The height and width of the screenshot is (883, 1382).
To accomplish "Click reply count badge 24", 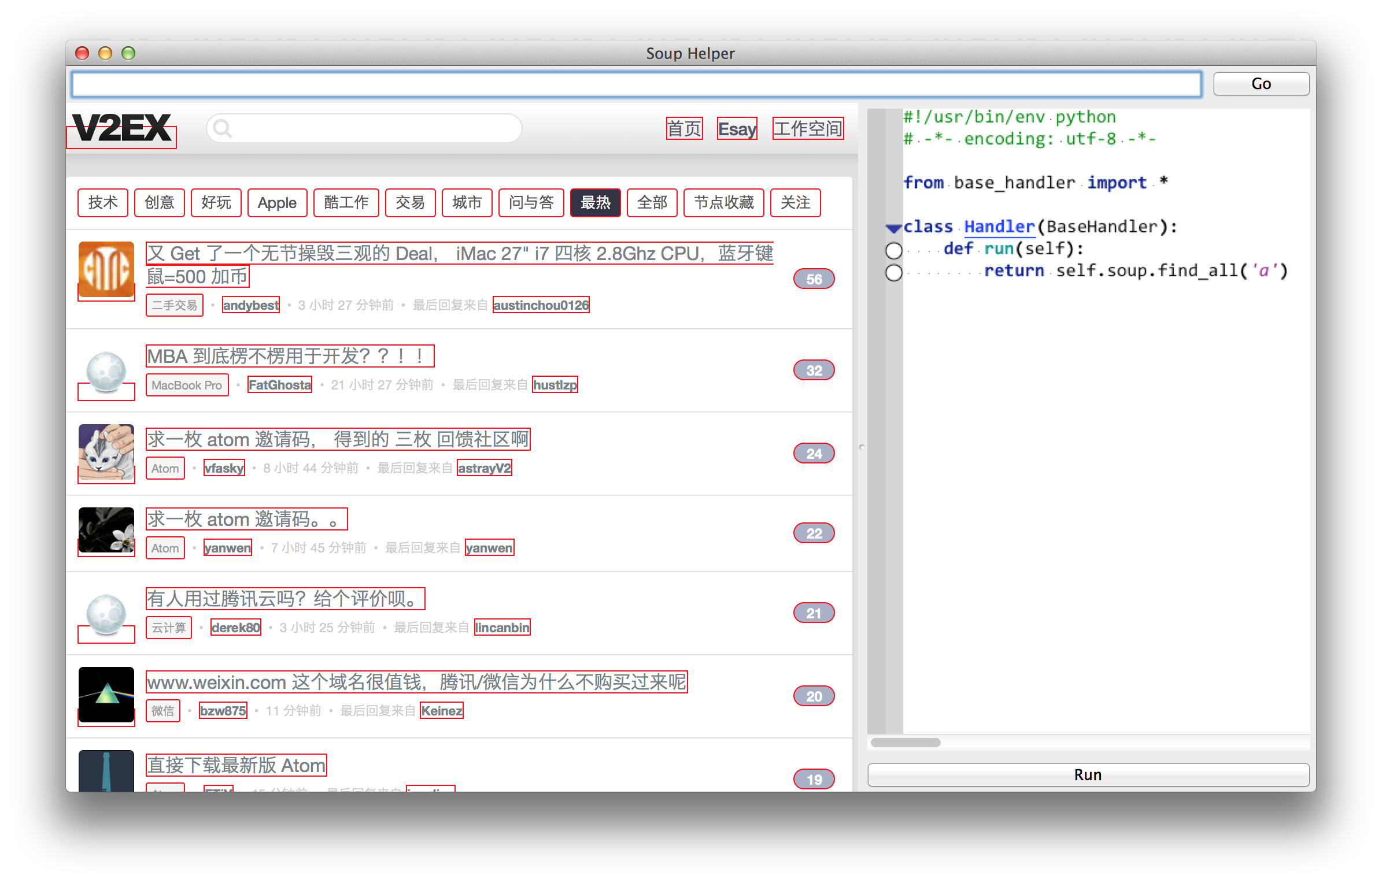I will 814,454.
